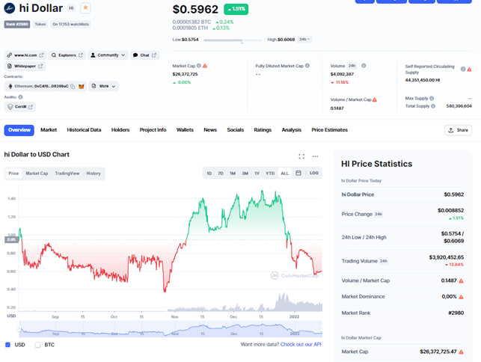481x362 pixels.
Task: Add token to MetaMask fox icon
Action: [x=82, y=87]
